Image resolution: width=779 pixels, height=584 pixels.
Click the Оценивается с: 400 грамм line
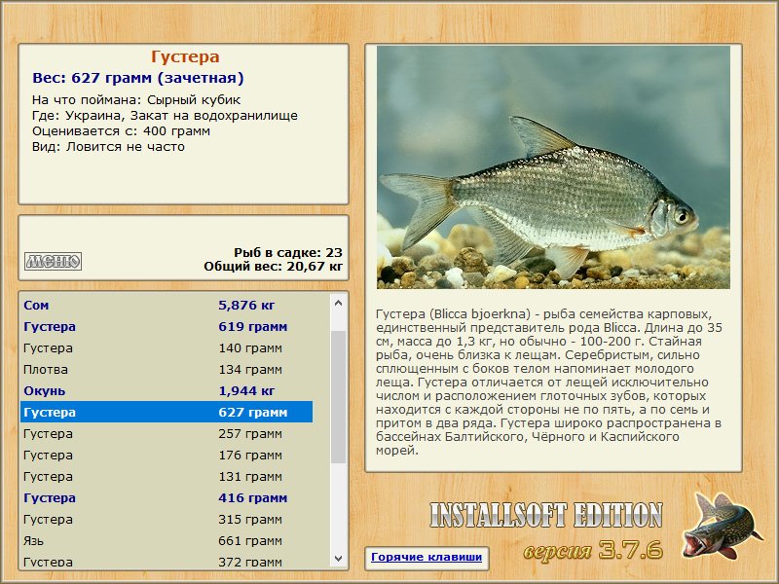(121, 131)
